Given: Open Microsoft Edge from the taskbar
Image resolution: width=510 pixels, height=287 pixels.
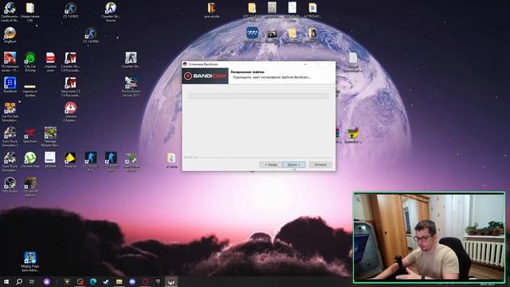Looking at the screenshot, I should coord(93,281).
